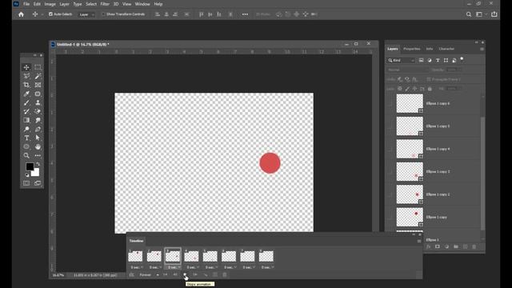Open frame 1 delay time dropdown

point(137,267)
